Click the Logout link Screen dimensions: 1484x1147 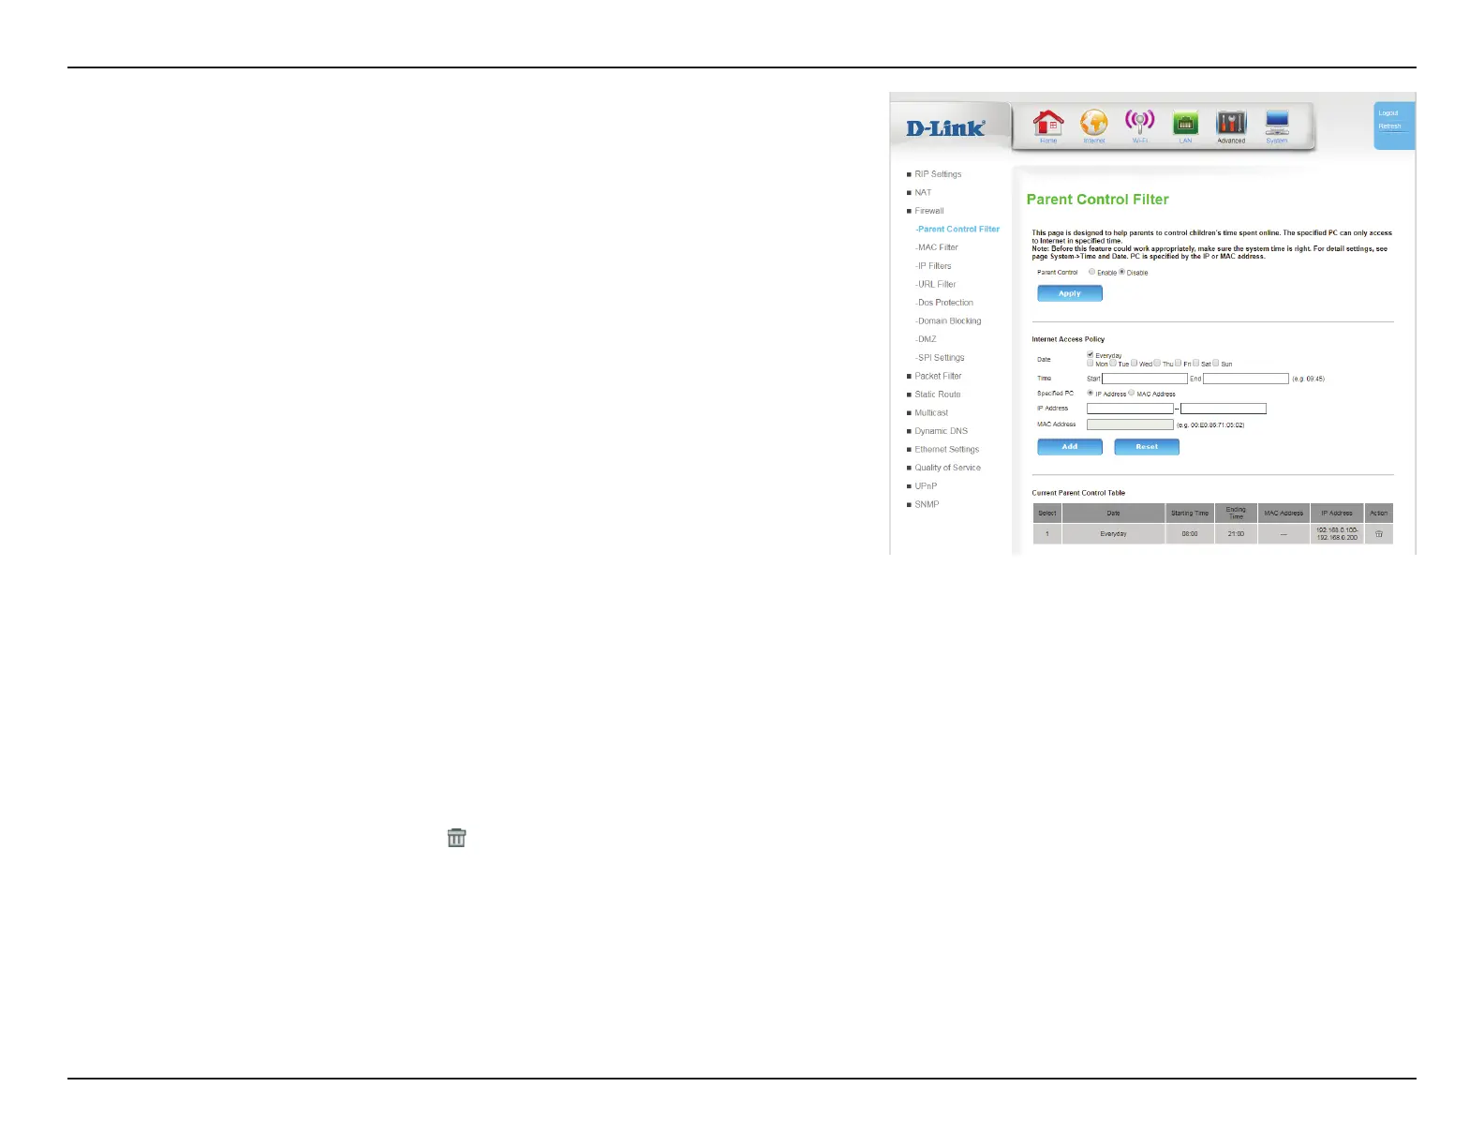[1388, 113]
